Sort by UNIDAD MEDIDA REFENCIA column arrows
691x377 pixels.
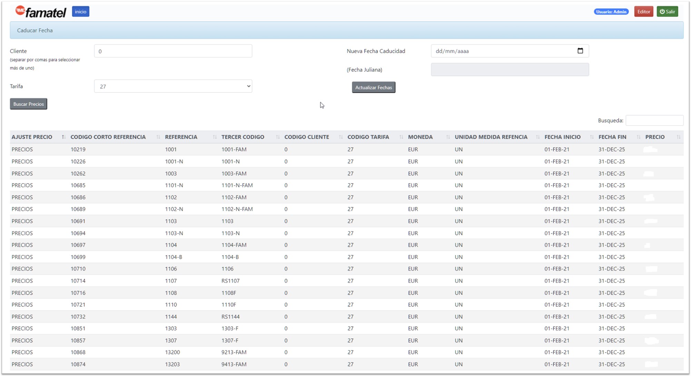pos(537,137)
